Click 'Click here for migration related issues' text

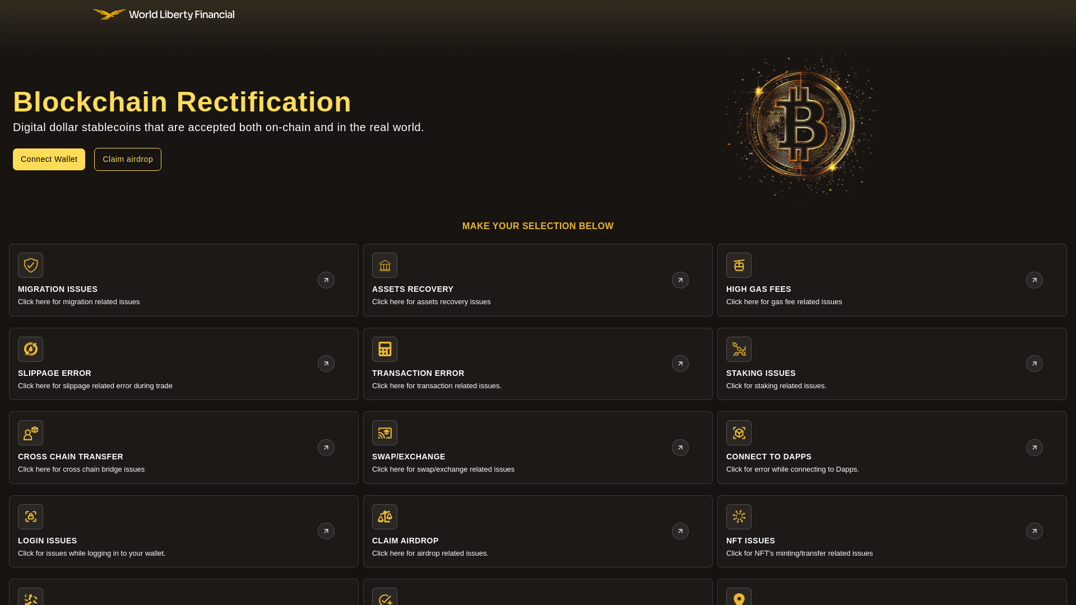click(78, 302)
